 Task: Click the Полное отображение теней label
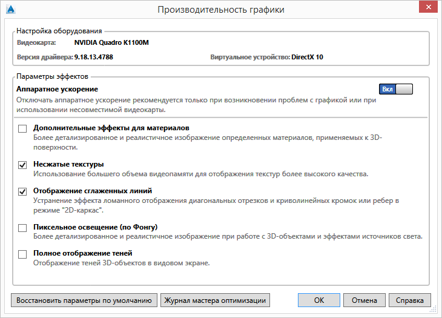click(82, 253)
